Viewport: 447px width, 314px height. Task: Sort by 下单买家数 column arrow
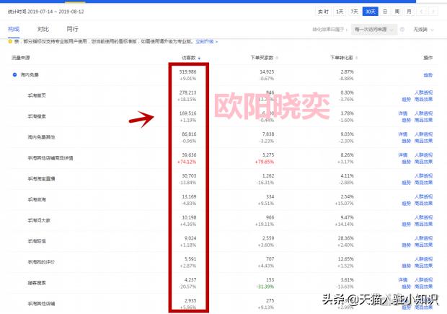277,58
